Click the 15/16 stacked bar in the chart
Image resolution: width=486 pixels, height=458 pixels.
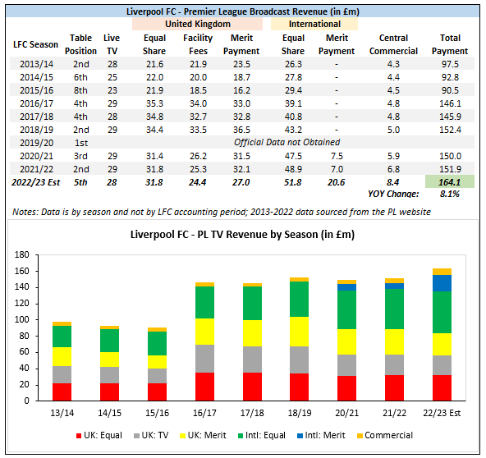157,364
